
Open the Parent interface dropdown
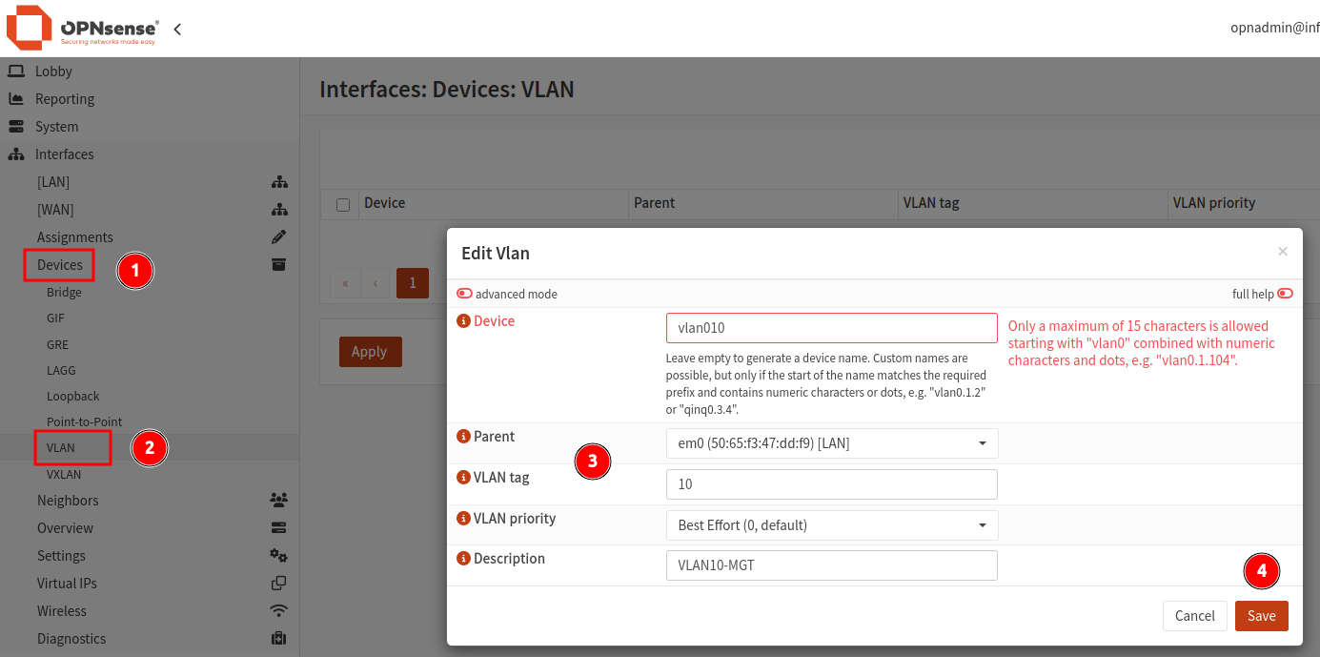click(831, 442)
